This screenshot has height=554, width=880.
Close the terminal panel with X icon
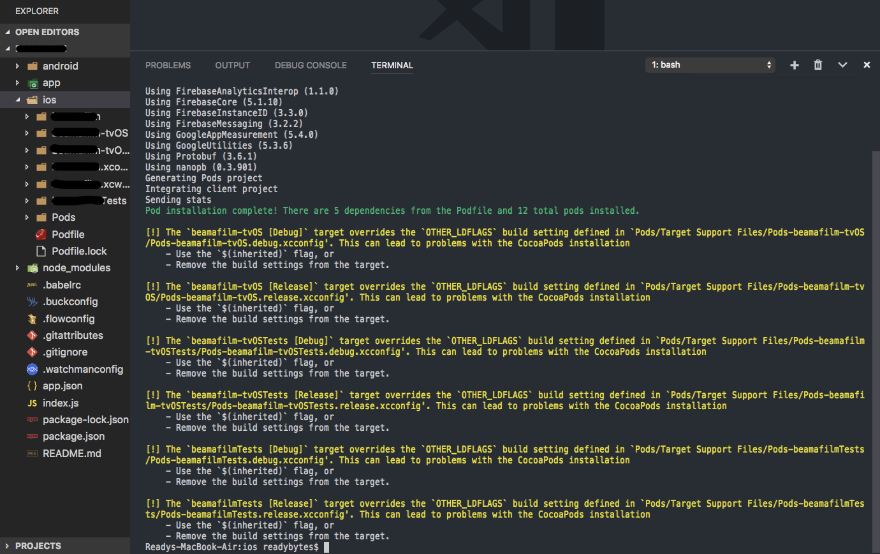coord(867,65)
